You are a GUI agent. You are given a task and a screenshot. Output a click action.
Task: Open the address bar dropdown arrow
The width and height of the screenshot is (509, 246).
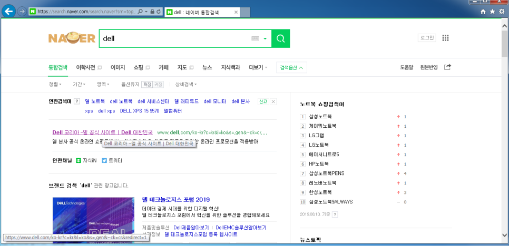(146, 12)
